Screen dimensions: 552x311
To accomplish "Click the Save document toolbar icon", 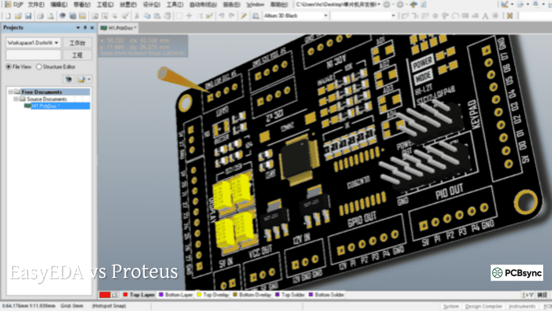I will pos(29,15).
